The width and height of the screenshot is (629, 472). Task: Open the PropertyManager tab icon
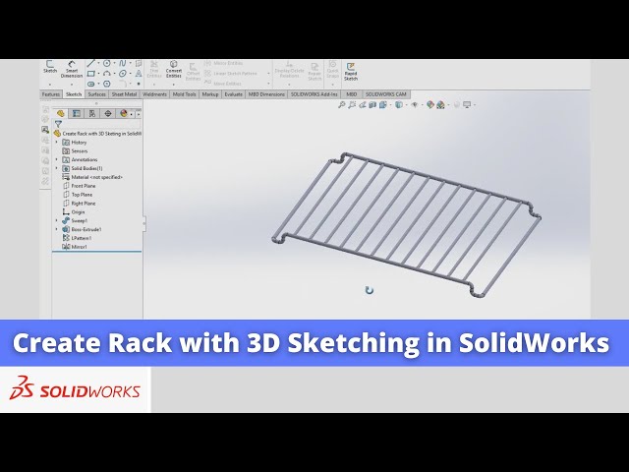pyautogui.click(x=76, y=113)
